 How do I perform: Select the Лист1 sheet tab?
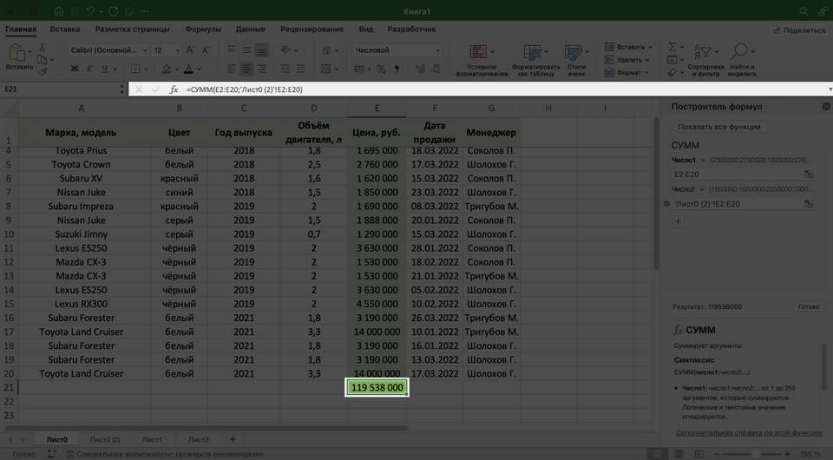(x=152, y=440)
